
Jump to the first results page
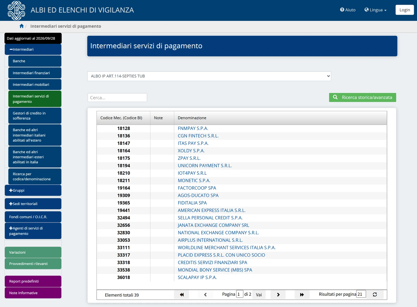[182, 295]
